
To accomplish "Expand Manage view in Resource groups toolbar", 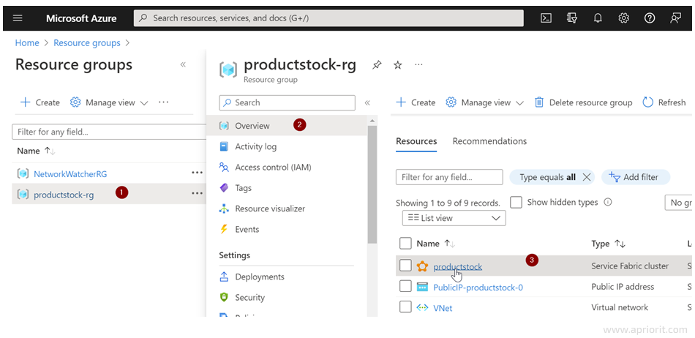I will (x=109, y=102).
